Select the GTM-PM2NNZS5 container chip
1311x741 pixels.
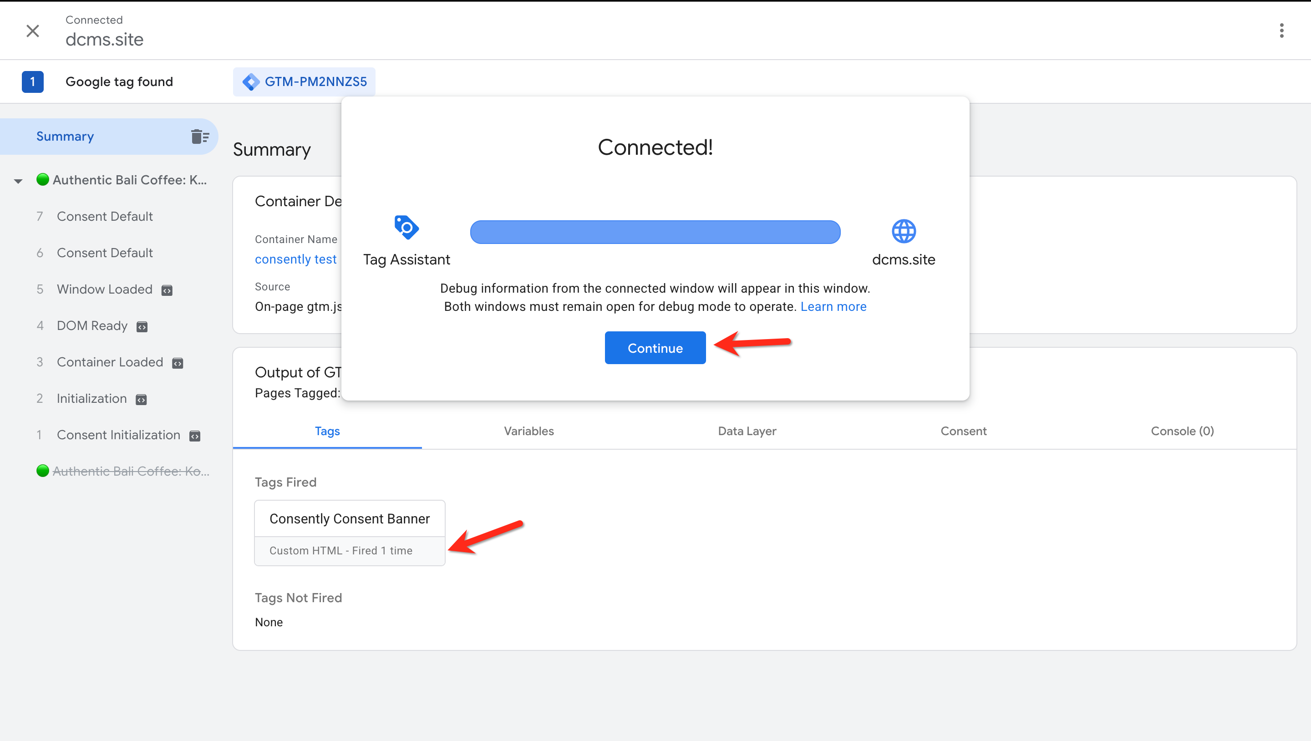pos(305,82)
